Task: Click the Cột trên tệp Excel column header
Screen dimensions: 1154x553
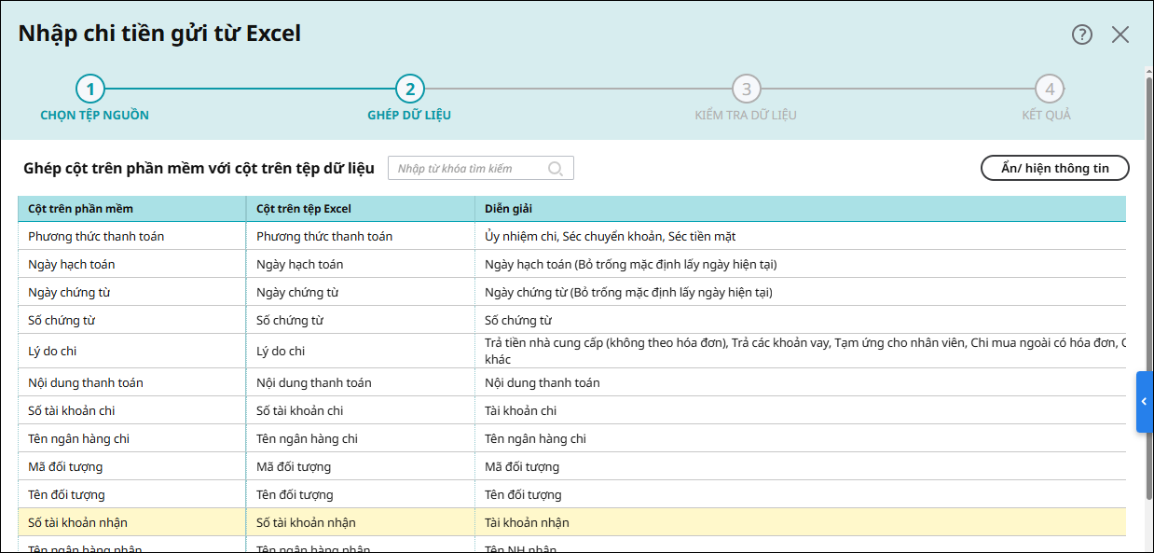Action: (360, 209)
